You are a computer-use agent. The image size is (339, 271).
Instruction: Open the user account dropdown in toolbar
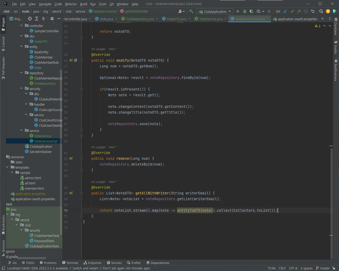pyautogui.click(x=181, y=11)
